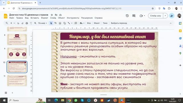Open the Объект menu
This screenshot has width=183, height=103.
click(x=61, y=18)
